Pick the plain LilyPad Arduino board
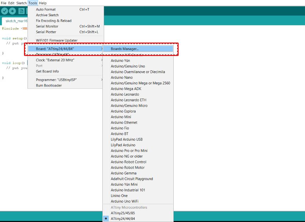305x222 pixels. pyautogui.click(x=138, y=145)
